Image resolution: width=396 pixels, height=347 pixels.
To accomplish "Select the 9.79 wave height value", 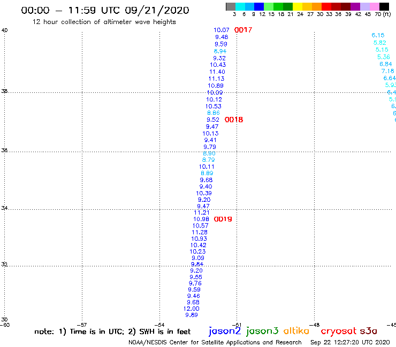I will [x=210, y=147].
